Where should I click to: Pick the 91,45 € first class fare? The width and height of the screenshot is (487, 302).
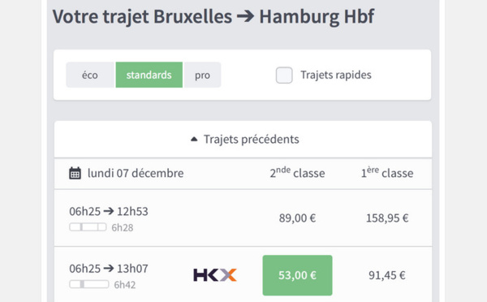387,275
